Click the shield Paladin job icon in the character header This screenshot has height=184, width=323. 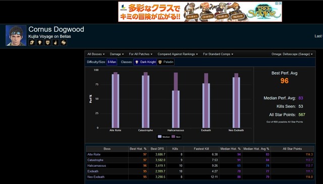47,42
